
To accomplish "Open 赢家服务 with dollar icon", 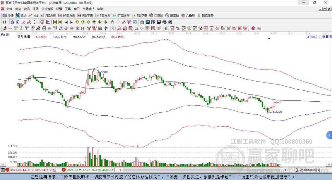I will (x=205, y=16).
